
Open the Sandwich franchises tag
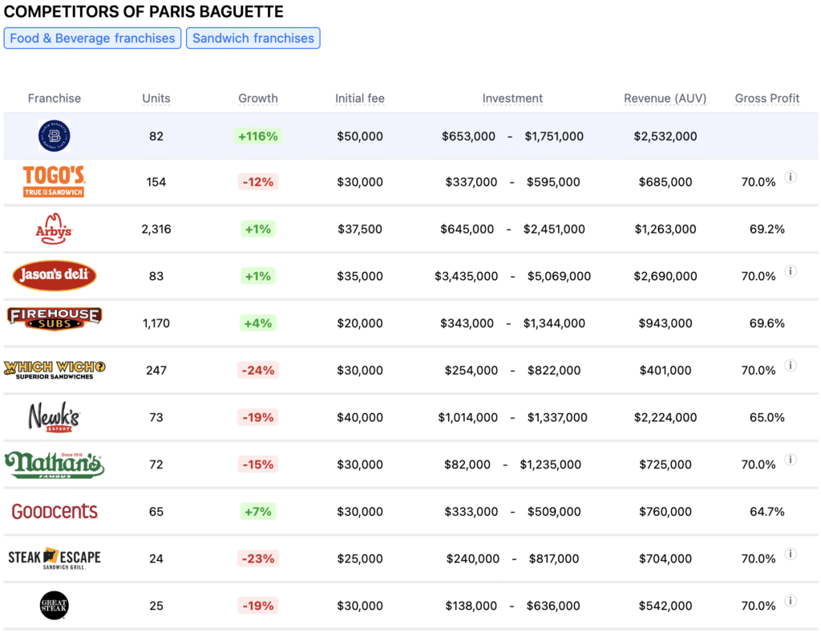pyautogui.click(x=253, y=39)
